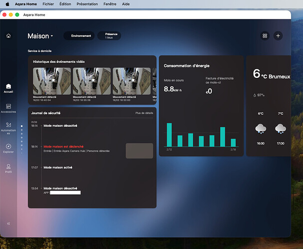This screenshot has height=249, width=303.
Task: Click Plus de détails in security journal
Action: pos(144,113)
